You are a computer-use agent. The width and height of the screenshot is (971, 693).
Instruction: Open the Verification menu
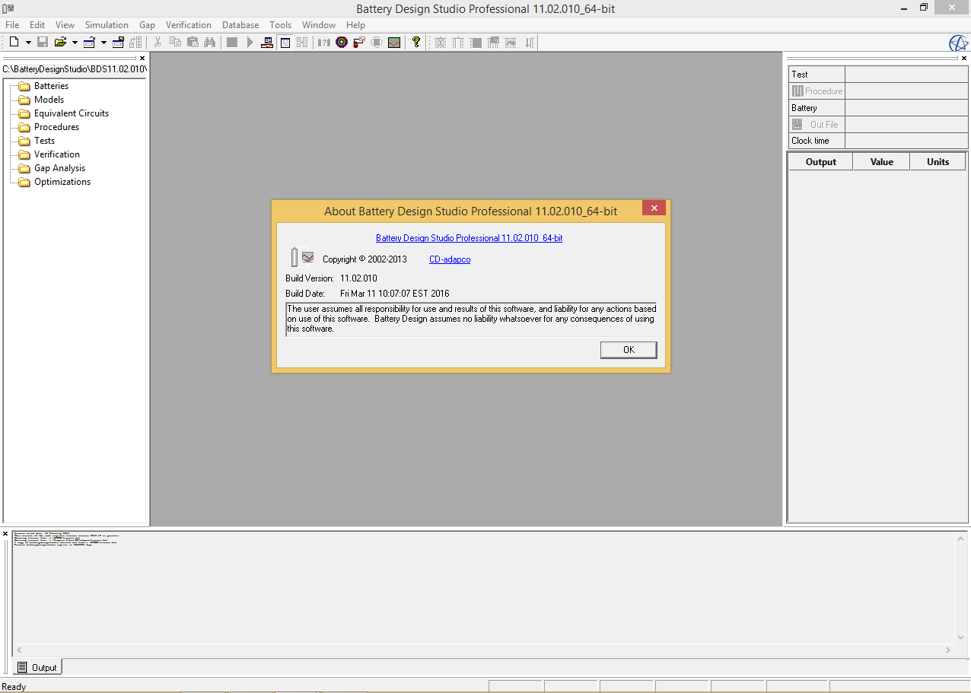(x=188, y=25)
